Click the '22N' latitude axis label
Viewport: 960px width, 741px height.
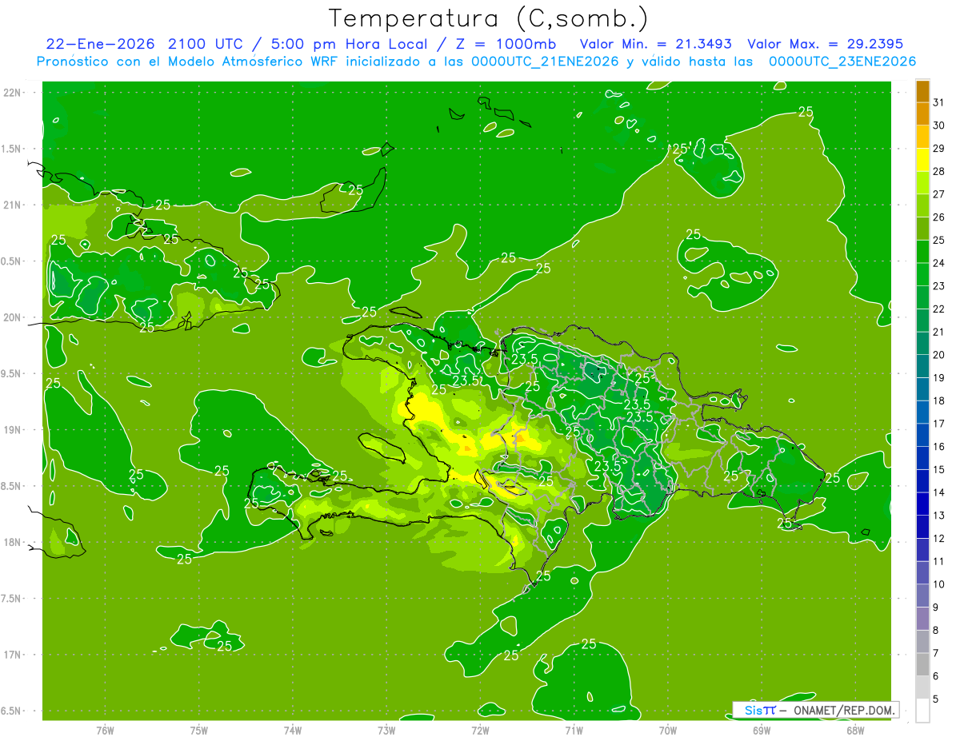click(13, 92)
